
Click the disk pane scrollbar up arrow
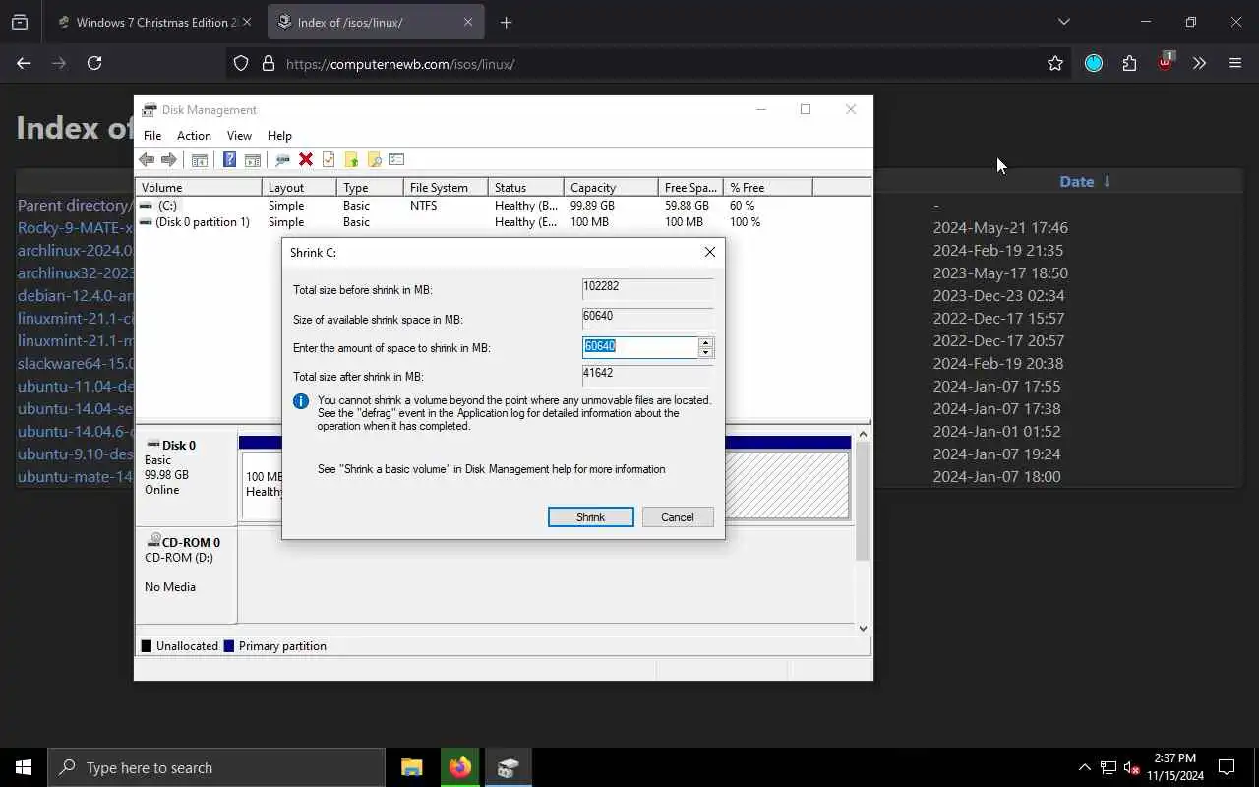click(x=863, y=434)
